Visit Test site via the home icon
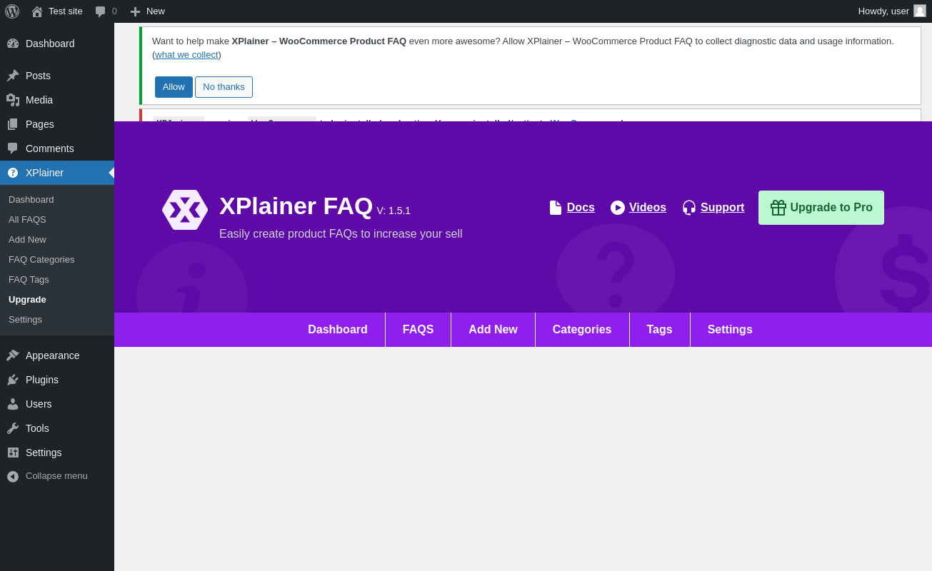Screen dimensions: 932x571 (x=37, y=11)
